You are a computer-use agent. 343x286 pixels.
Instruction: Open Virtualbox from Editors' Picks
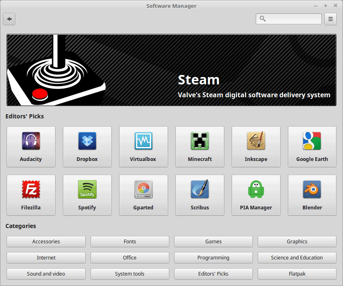pos(143,147)
